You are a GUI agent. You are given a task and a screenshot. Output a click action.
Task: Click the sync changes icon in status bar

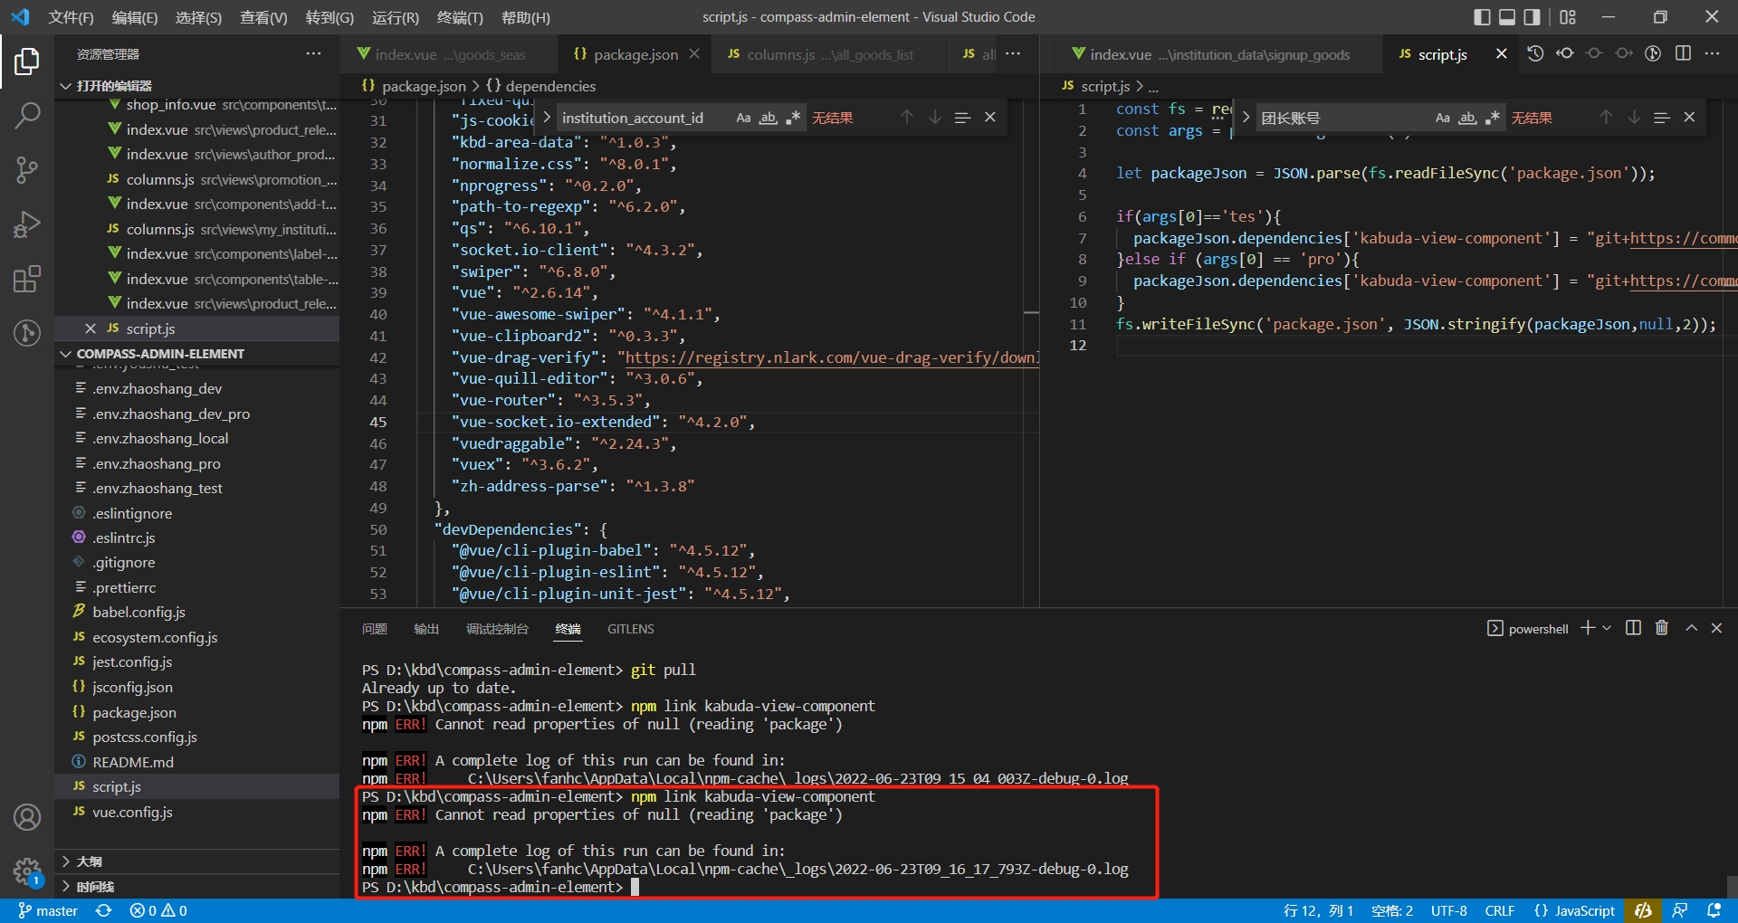coord(104,910)
